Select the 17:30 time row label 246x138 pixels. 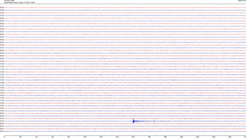pyautogui.click(x=2, y=101)
